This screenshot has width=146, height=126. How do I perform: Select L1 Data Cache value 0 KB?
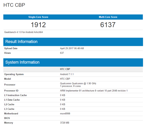(x=63, y=100)
